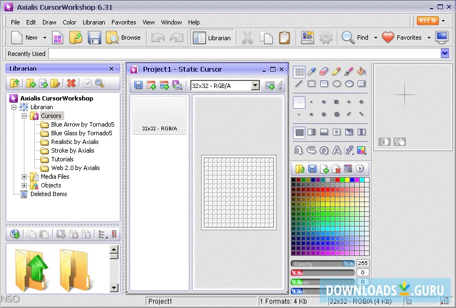Open the Find dropdown arrow
Viewport: 456px width, 308px height.
(x=376, y=38)
